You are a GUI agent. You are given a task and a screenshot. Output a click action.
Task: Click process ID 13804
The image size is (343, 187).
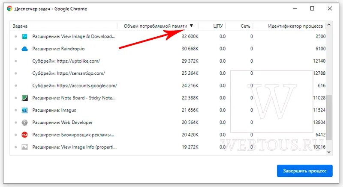pyautogui.click(x=319, y=123)
